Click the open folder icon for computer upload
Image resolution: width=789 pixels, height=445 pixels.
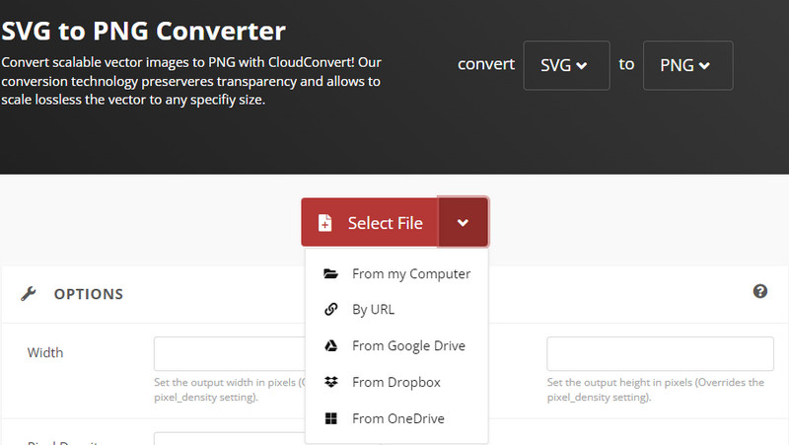coord(331,274)
